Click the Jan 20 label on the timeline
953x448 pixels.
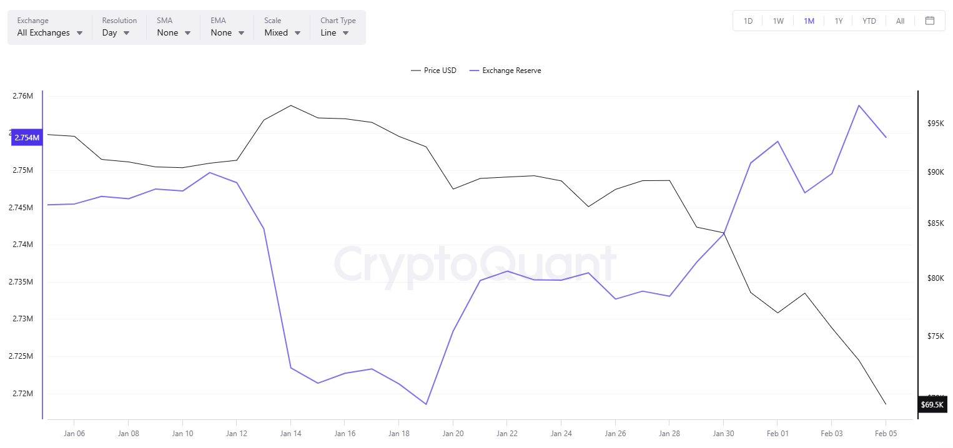(453, 433)
